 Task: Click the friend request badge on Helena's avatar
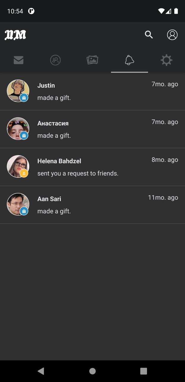[x=24, y=173]
